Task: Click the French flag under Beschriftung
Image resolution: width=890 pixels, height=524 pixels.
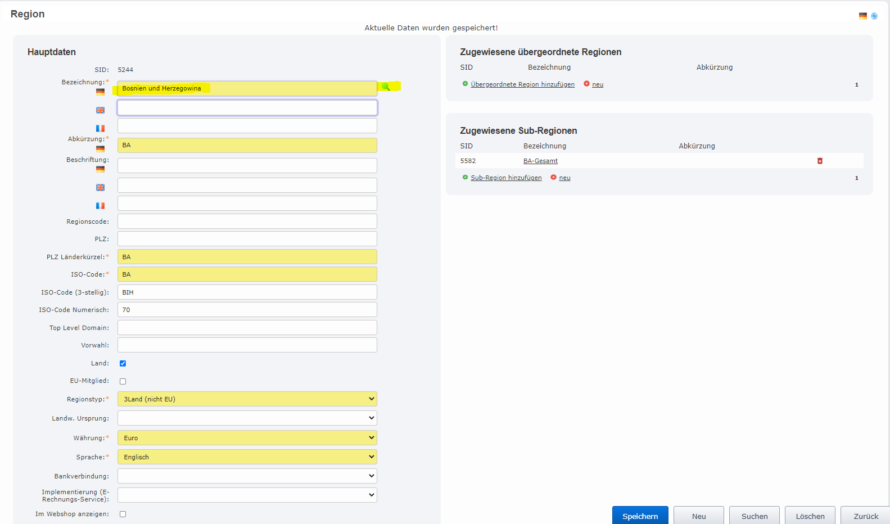Action: coord(100,206)
